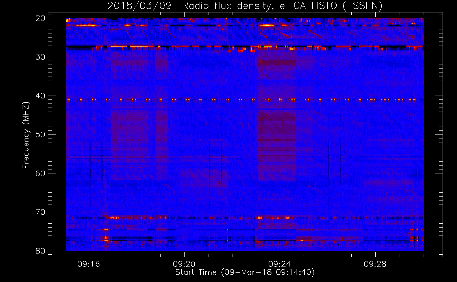Click the title text 'Radio flux density, e-CALLISTO (ESSEN)'
This screenshot has height=282, width=457.
tap(282, 6)
